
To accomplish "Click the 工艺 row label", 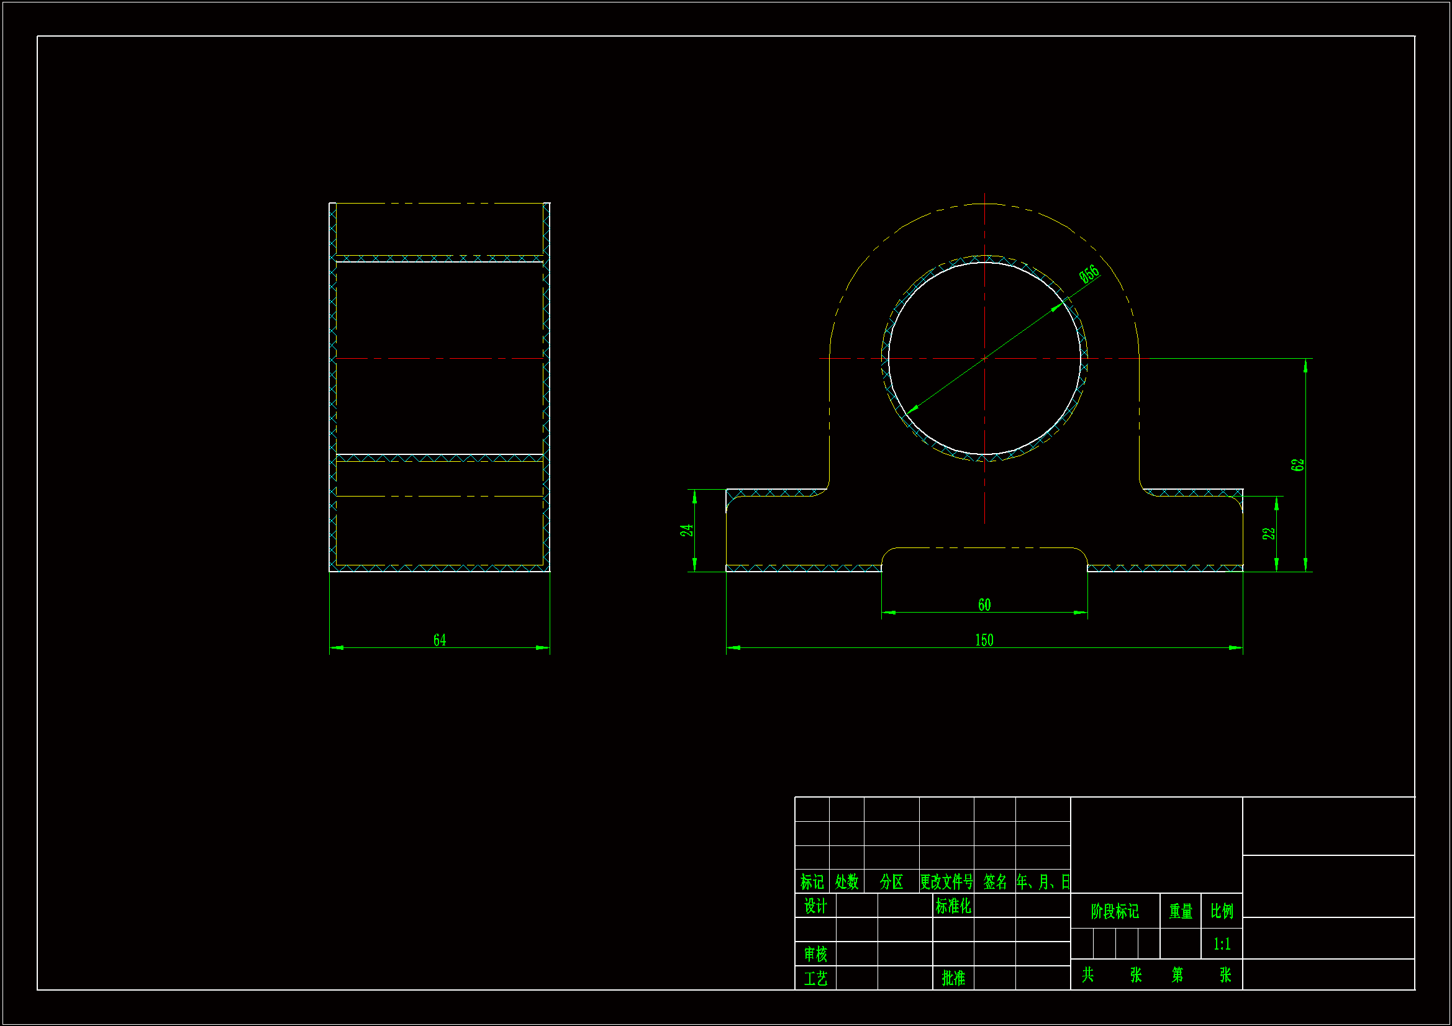I will click(815, 978).
